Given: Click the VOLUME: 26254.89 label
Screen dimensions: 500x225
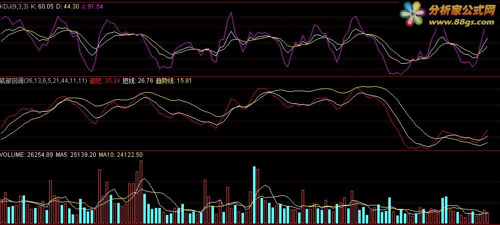Looking at the screenshot, I should [x=27, y=155].
